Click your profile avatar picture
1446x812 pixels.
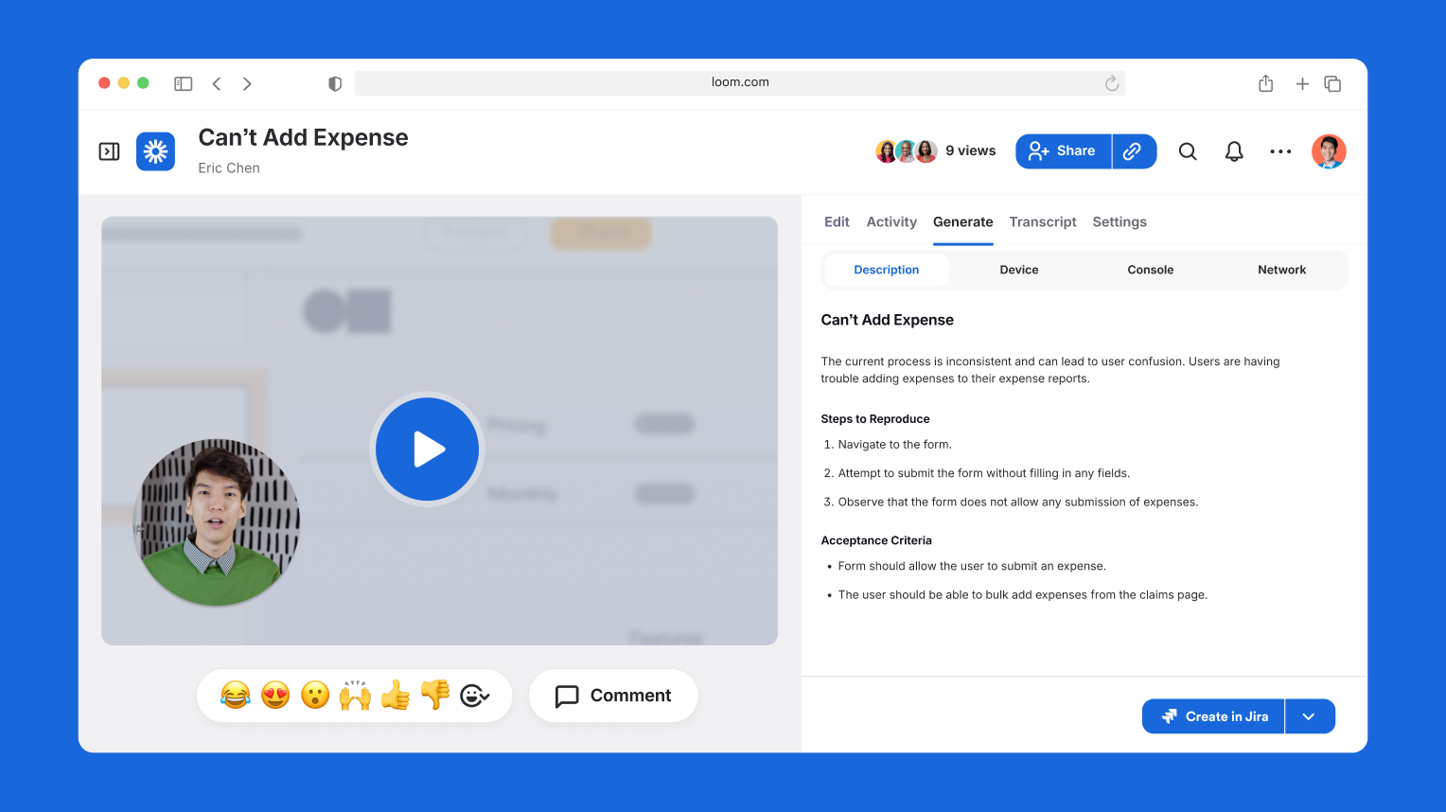pyautogui.click(x=1329, y=150)
